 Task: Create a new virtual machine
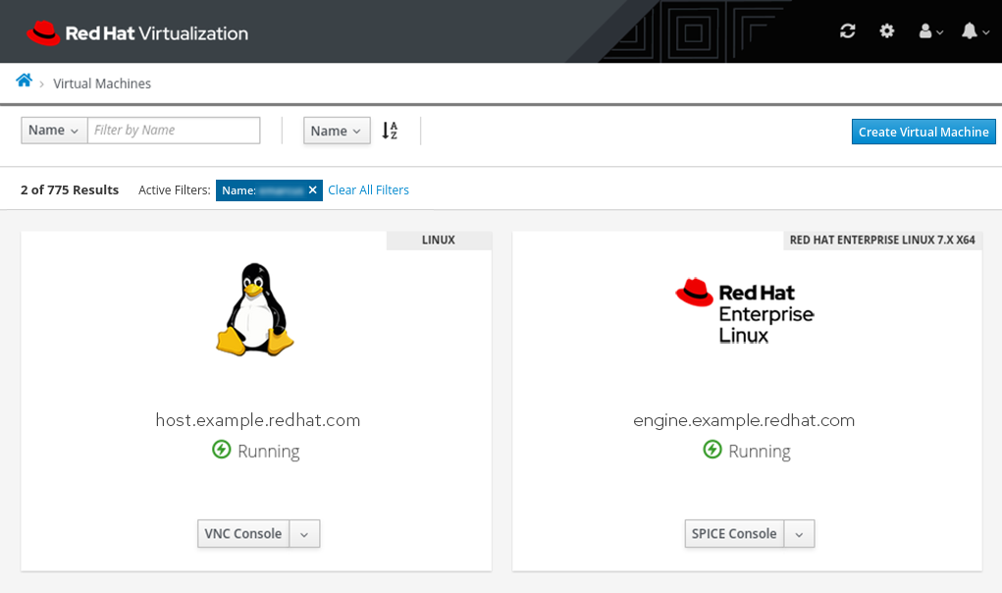(923, 131)
